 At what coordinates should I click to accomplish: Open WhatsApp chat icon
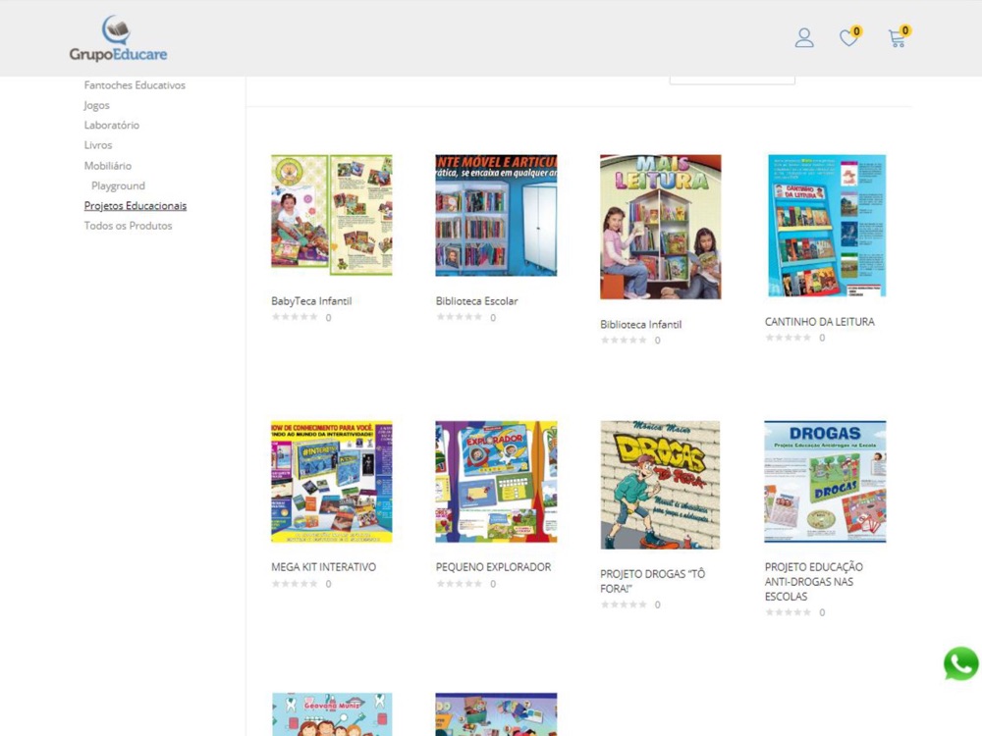pyautogui.click(x=961, y=663)
